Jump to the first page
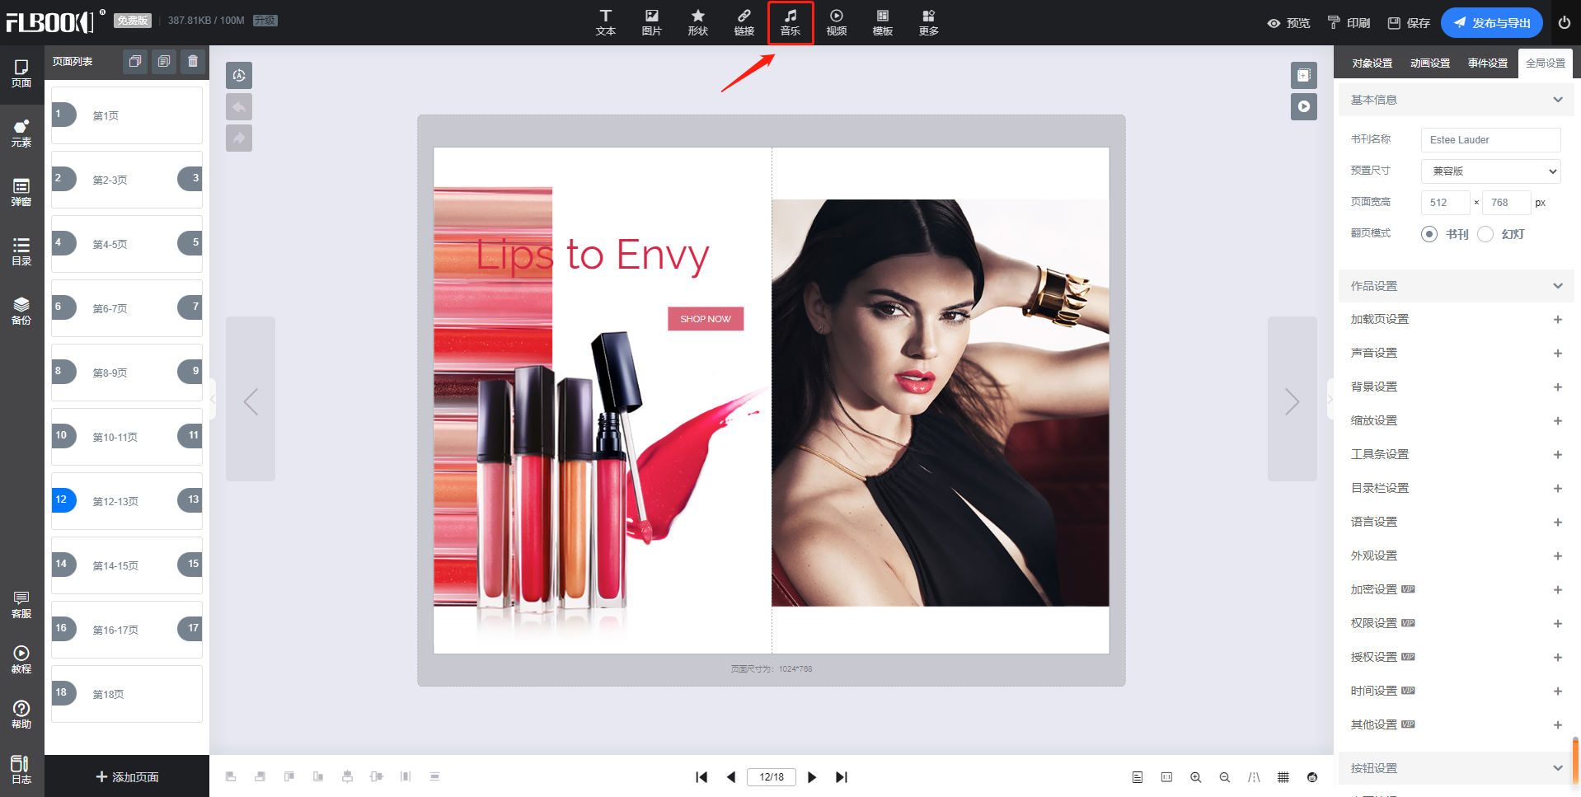The height and width of the screenshot is (797, 1581). point(701,777)
